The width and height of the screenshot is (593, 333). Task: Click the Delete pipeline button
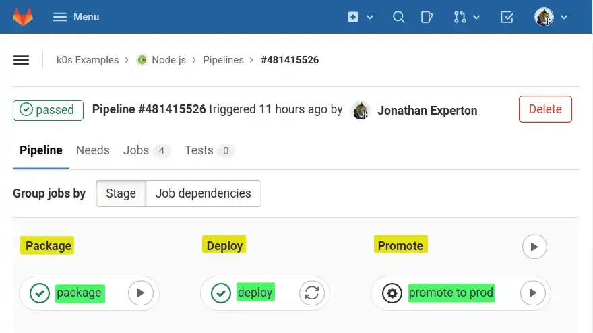(x=545, y=109)
